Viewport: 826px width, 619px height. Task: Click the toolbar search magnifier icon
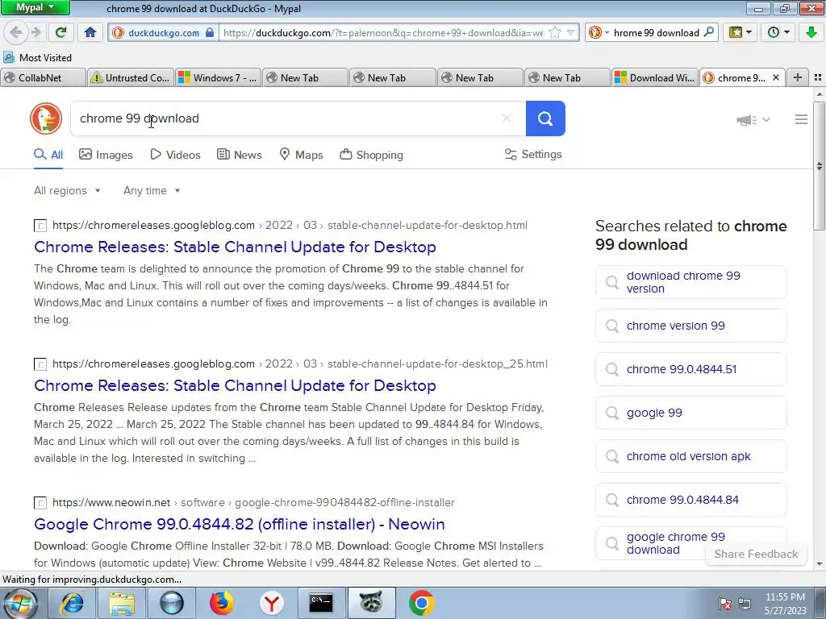tap(708, 32)
